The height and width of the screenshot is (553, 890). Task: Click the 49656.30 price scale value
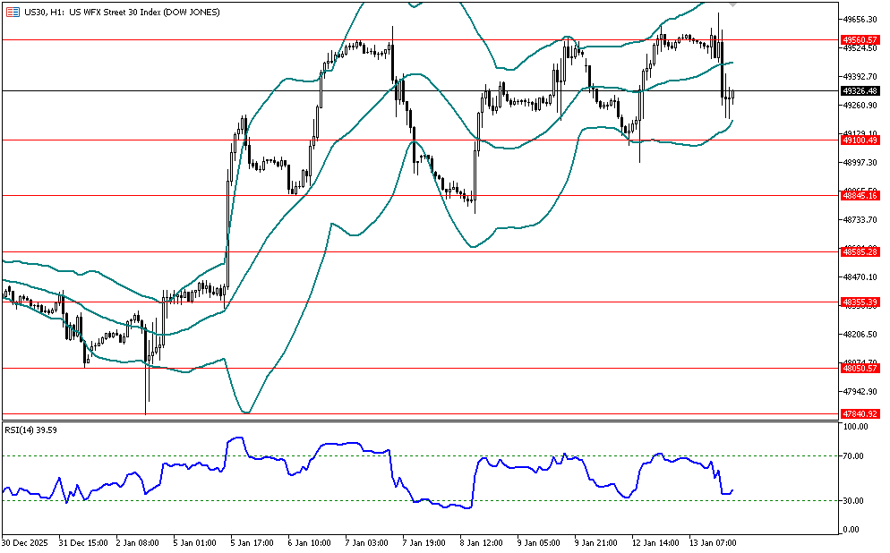tap(860, 19)
